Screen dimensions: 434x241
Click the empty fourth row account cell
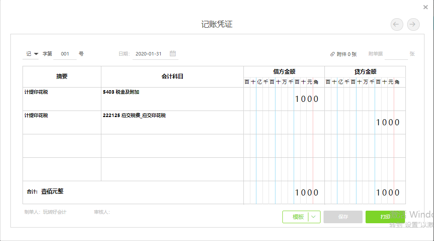click(x=172, y=169)
